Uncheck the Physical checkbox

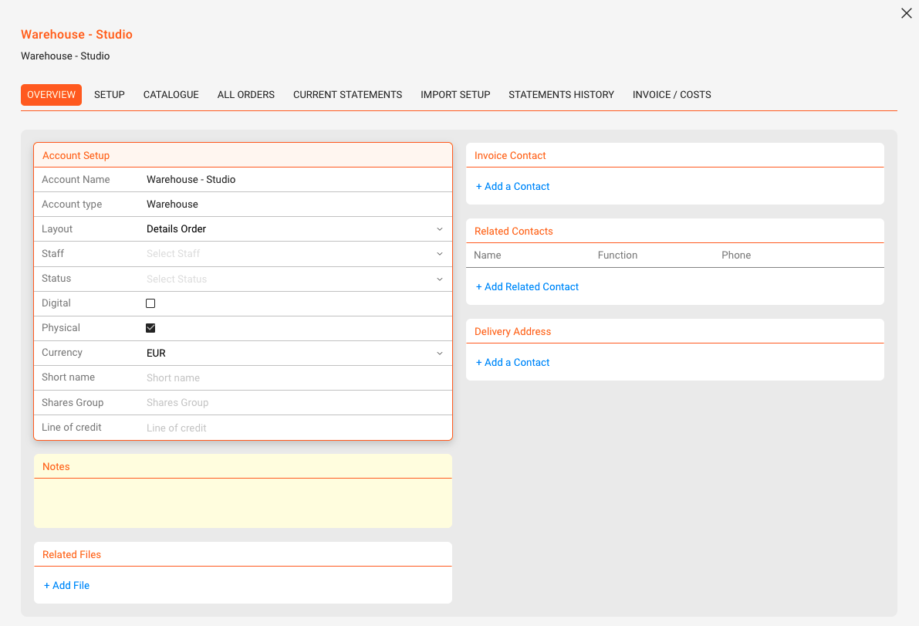point(150,328)
